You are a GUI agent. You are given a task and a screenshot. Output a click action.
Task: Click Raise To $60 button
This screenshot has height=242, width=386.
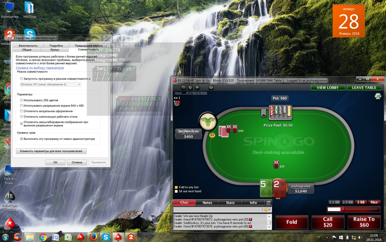pos(364,222)
